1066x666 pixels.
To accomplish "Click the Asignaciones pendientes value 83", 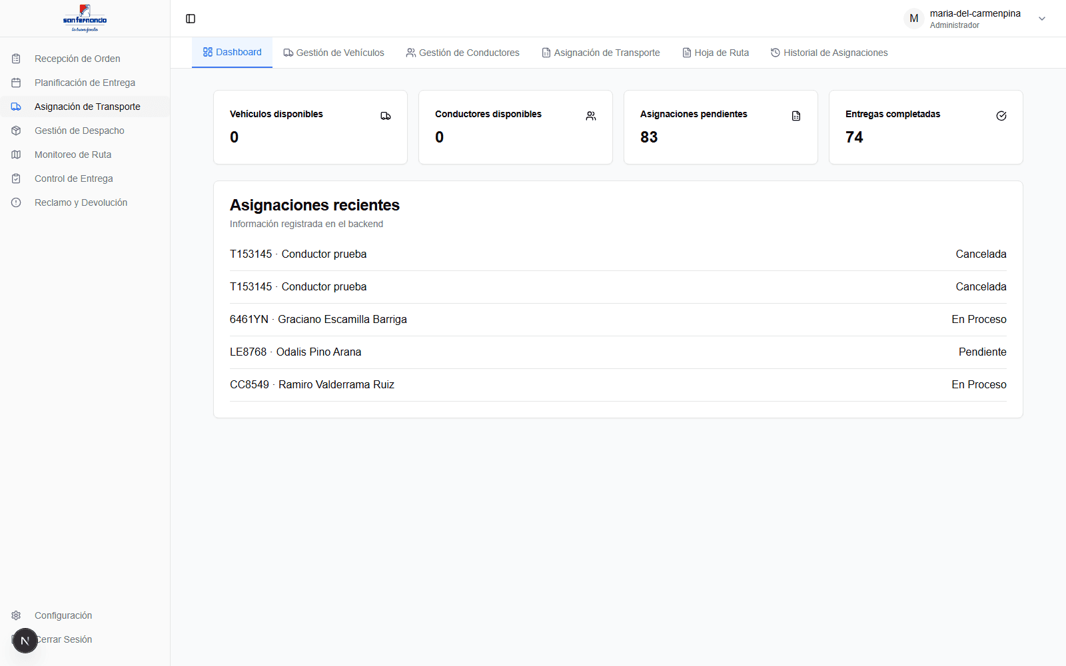I will point(649,137).
